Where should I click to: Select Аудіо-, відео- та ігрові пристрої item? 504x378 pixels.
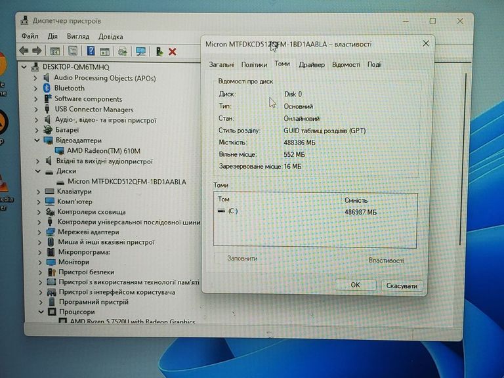(x=106, y=120)
